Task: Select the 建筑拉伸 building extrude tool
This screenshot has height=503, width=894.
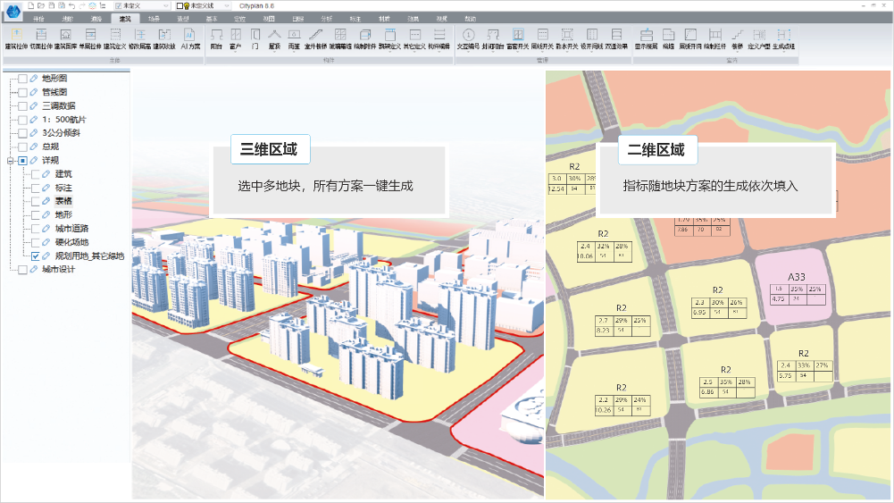Action: click(x=17, y=38)
